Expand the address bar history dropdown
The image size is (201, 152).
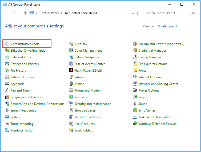click(x=133, y=13)
